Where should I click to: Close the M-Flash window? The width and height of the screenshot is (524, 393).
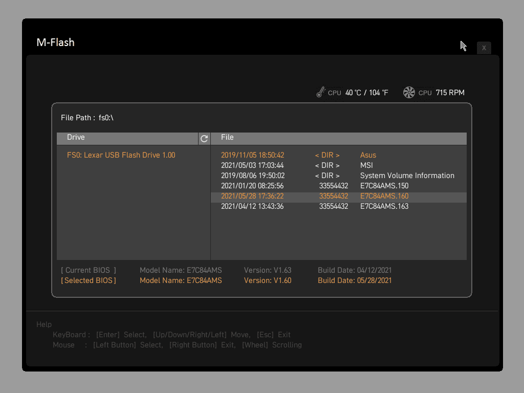tap(484, 48)
